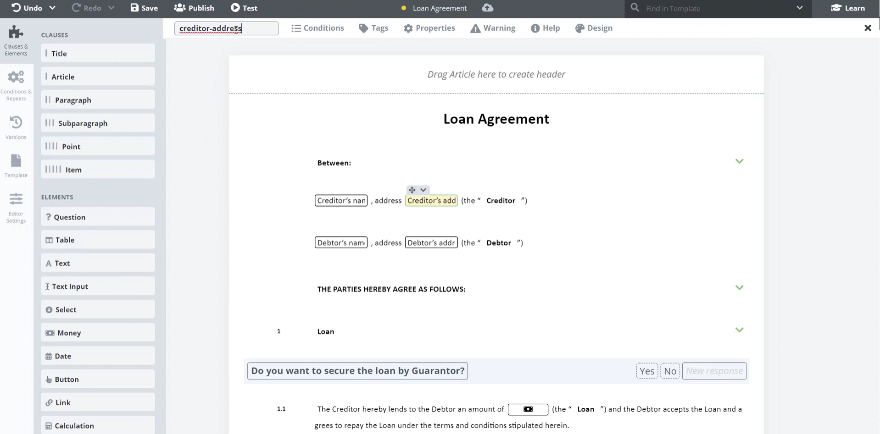Open the Template sidebar panel
880x434 pixels.
(16, 165)
